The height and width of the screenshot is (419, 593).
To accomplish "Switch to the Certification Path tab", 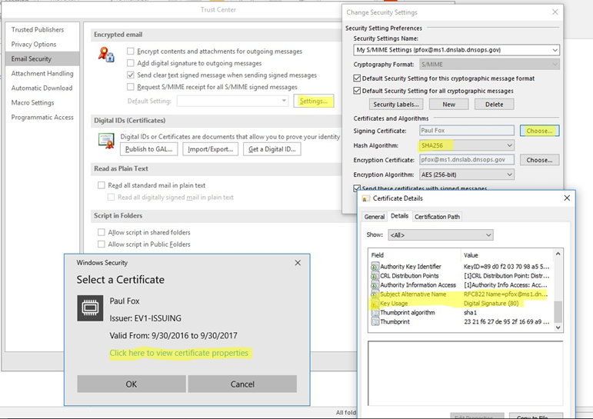I will (x=437, y=217).
